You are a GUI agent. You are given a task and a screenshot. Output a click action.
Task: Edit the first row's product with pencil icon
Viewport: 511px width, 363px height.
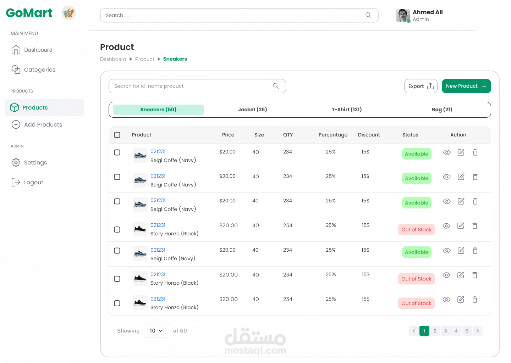(x=461, y=152)
